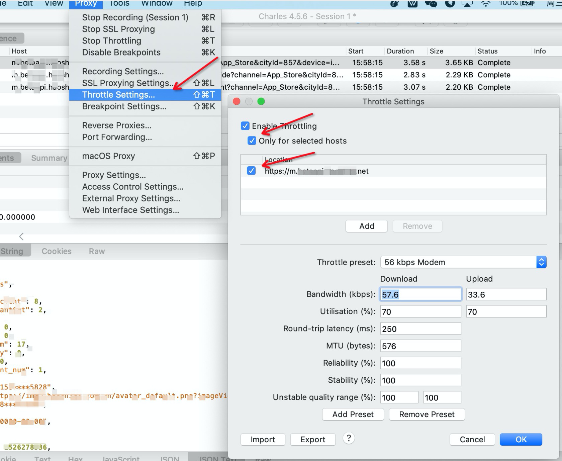Click first Unstable quality range field
Image resolution: width=562 pixels, height=461 pixels.
399,397
